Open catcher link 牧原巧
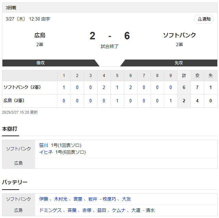This screenshot has width=219, height=218. pos(109,199)
